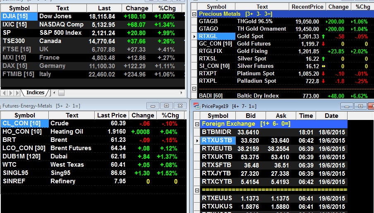Select the CL_CON [10] Crude symbol
The image size is (374, 213).
25,123
